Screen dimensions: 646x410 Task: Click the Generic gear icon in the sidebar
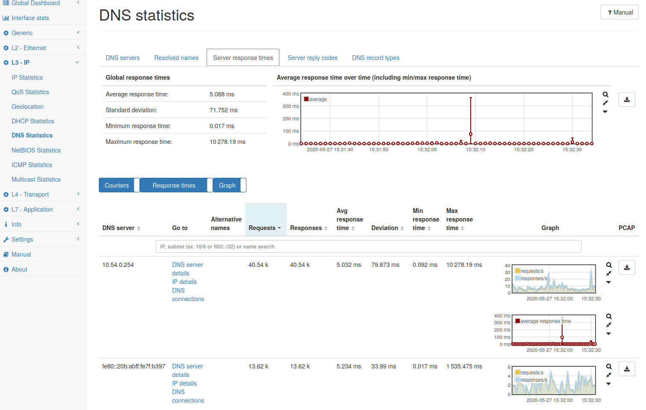(6, 33)
